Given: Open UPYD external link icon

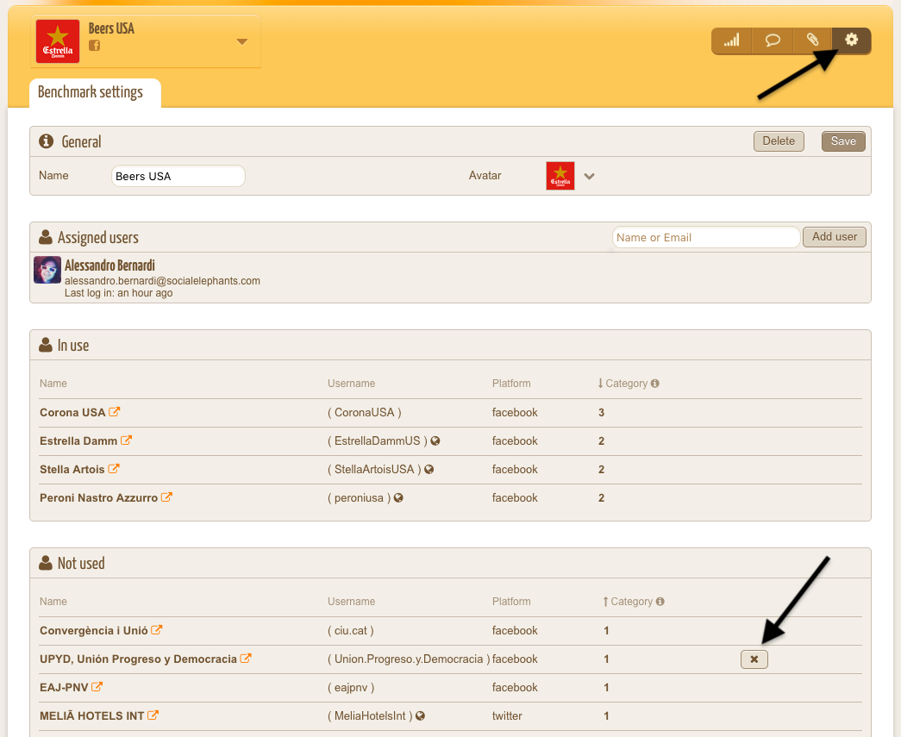Looking at the screenshot, I should [246, 659].
